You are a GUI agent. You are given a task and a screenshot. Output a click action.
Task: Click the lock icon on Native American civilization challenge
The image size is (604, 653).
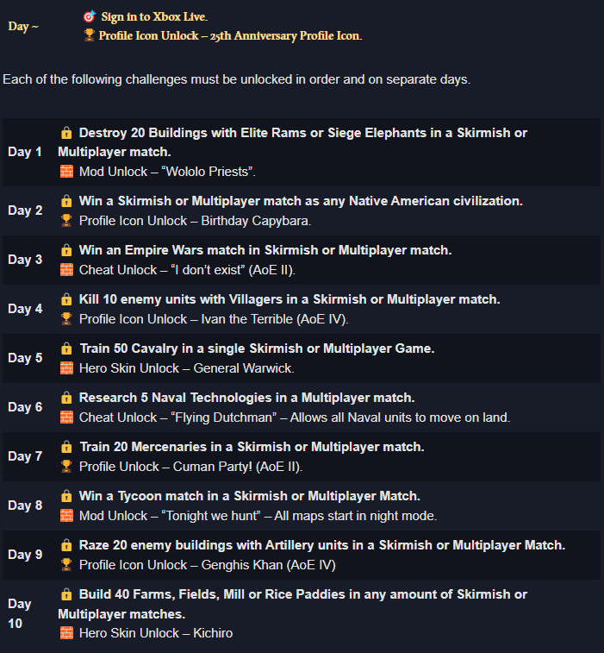(x=66, y=201)
